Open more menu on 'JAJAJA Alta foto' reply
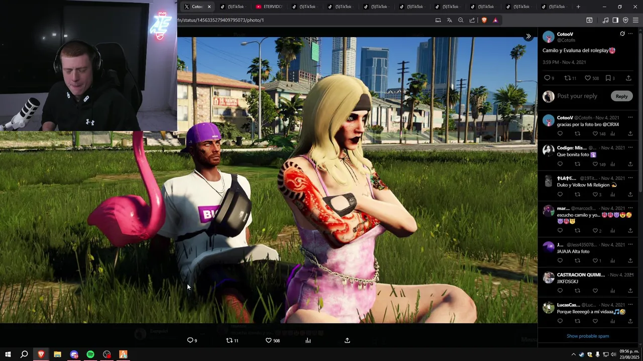The image size is (643, 361). tap(630, 245)
